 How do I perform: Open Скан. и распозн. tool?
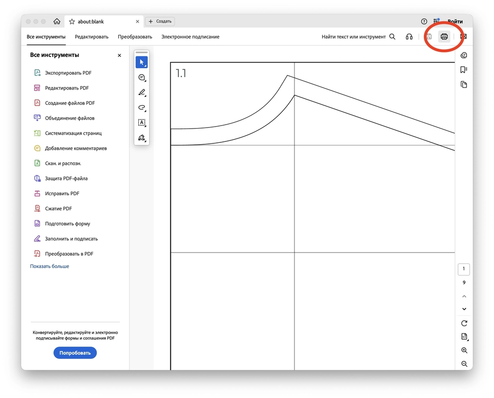[57, 163]
